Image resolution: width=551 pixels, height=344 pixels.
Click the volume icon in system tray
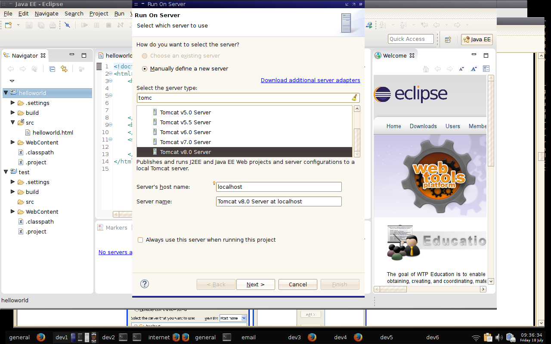[x=499, y=337]
